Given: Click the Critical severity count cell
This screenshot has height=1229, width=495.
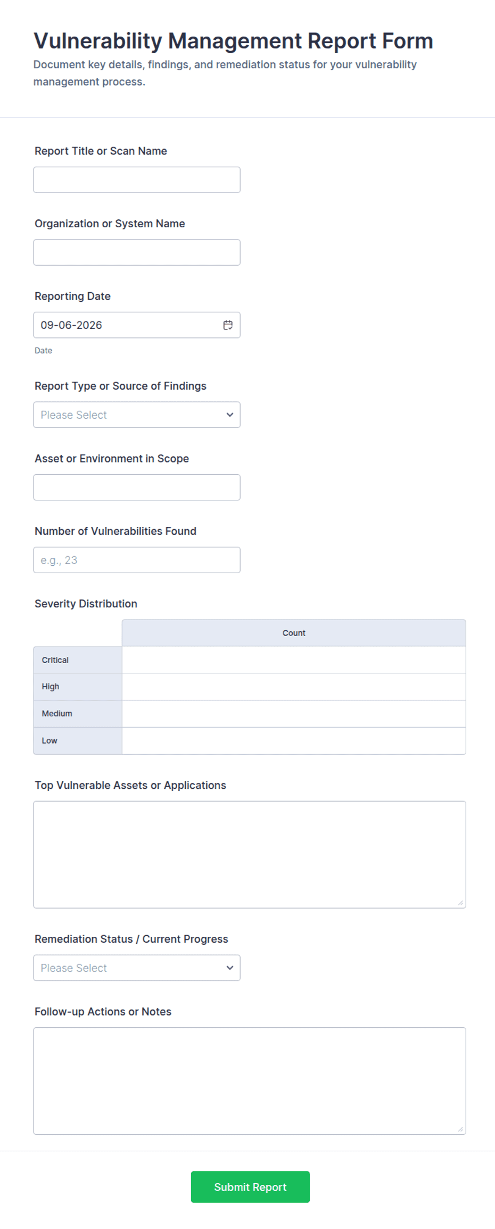Looking at the screenshot, I should pyautogui.click(x=294, y=660).
